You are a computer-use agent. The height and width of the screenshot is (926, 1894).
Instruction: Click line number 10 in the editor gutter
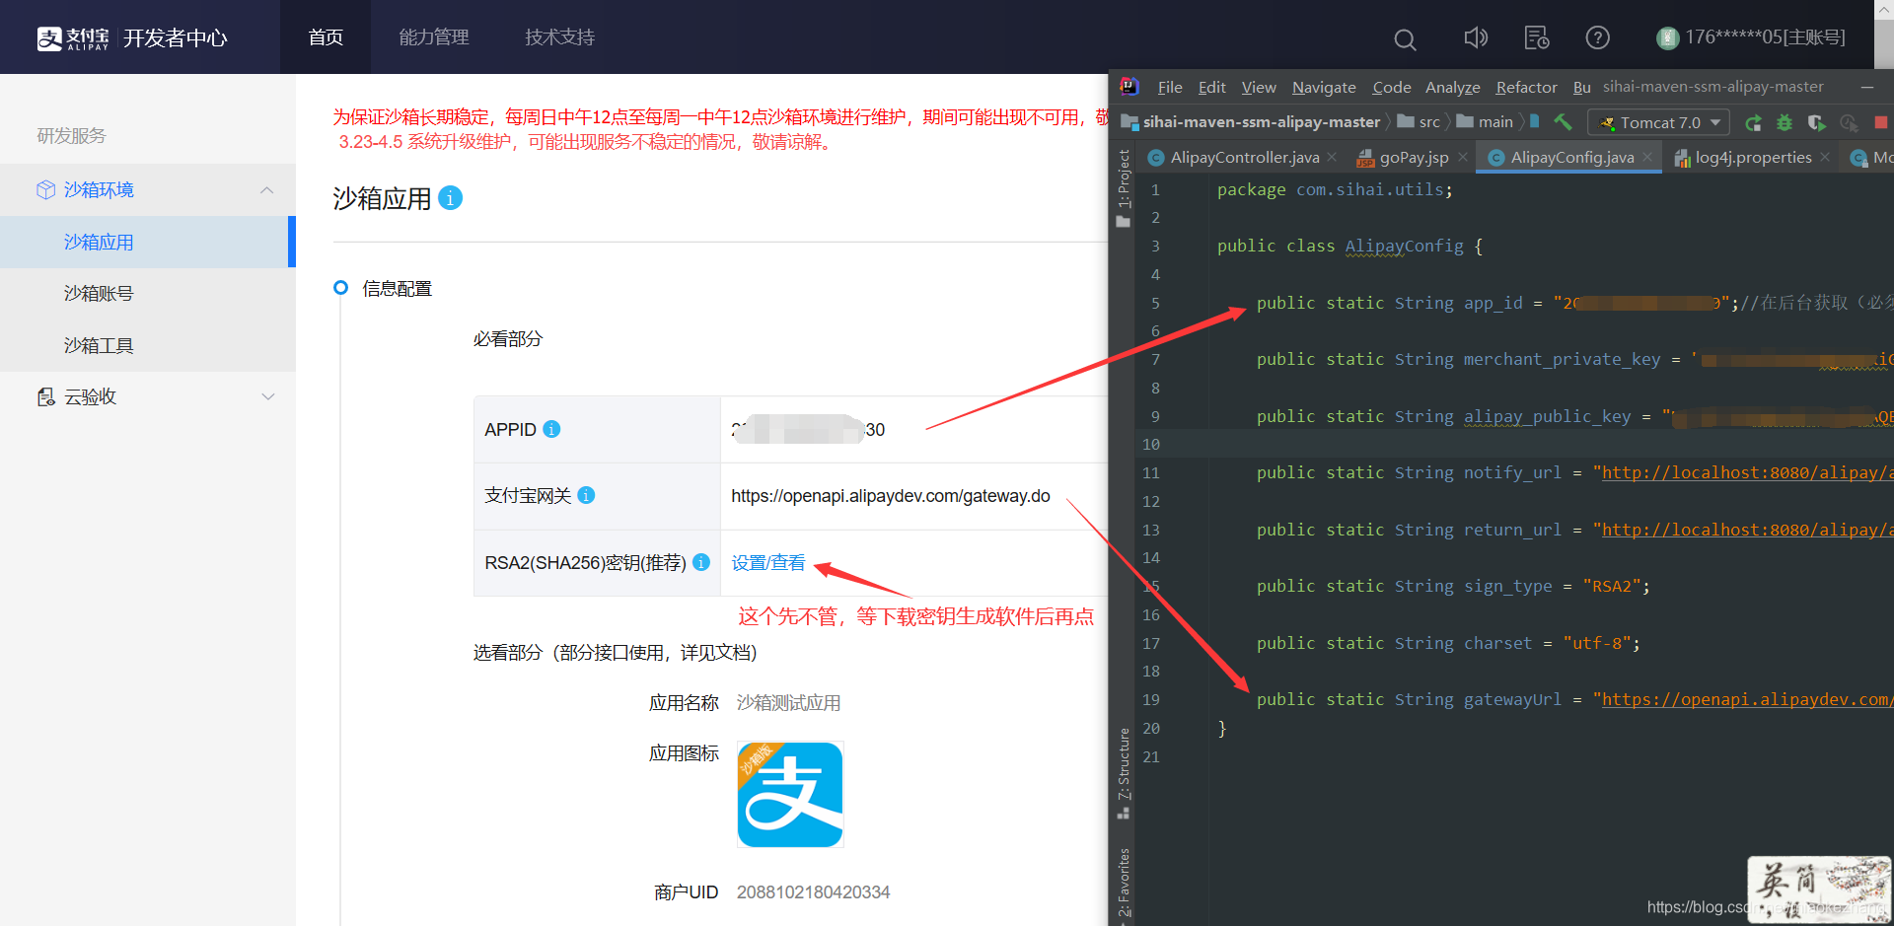(1151, 444)
